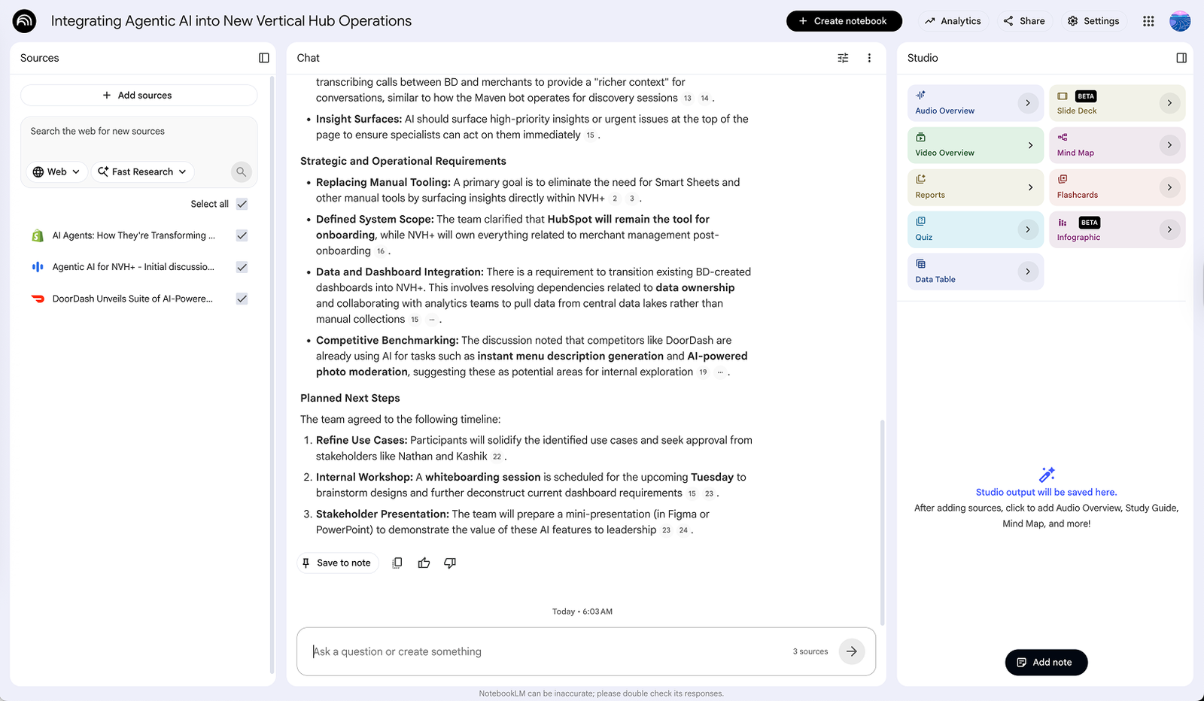Give thumbs down to response

pyautogui.click(x=450, y=563)
